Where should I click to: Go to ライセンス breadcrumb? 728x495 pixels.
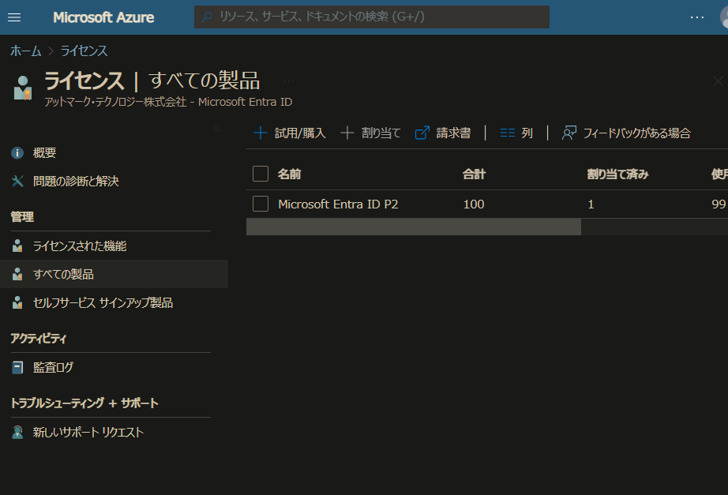pos(84,51)
